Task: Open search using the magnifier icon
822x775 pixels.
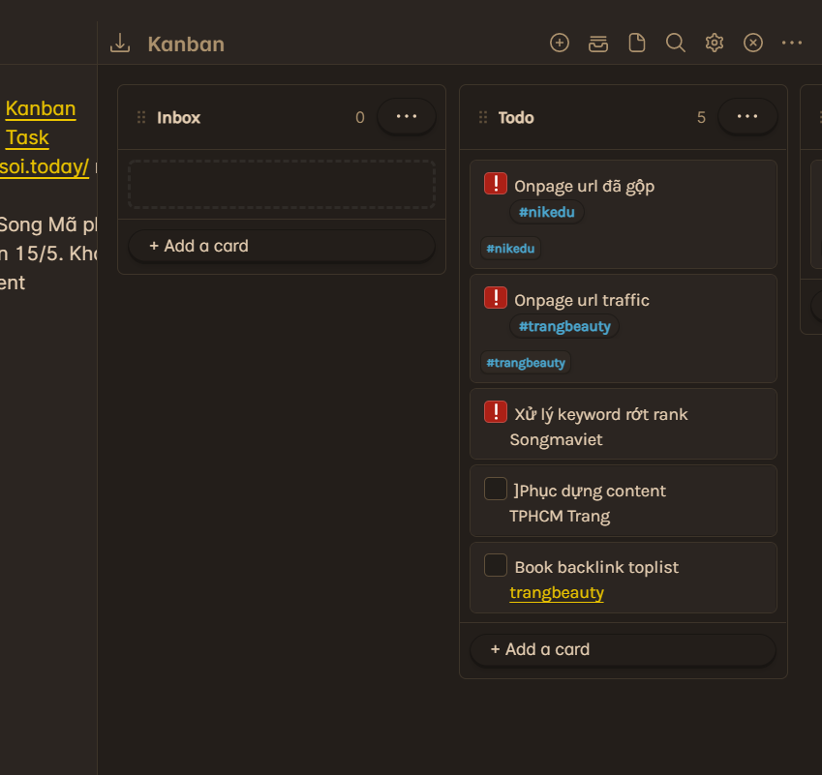Action: (x=675, y=43)
